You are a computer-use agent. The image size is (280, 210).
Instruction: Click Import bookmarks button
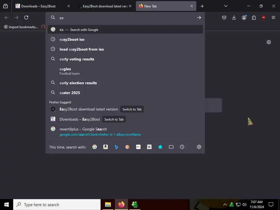(21, 27)
